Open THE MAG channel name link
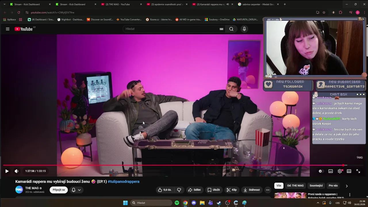The height and width of the screenshot is (207, 368). [x=32, y=188]
